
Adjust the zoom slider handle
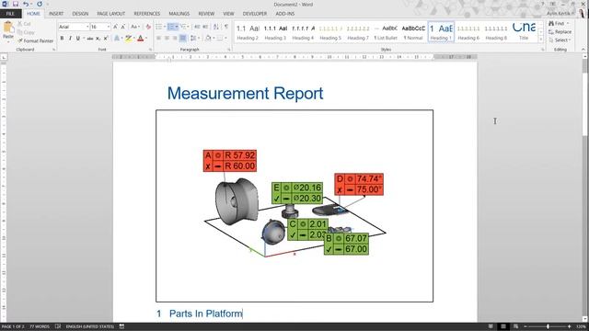[x=549, y=326]
